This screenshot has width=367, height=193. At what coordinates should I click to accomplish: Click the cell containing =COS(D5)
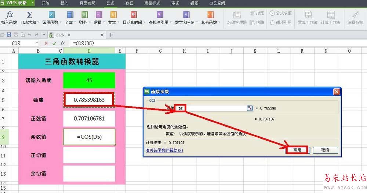[89, 137]
